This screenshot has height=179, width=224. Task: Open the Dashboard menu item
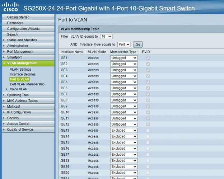pos(28,23)
